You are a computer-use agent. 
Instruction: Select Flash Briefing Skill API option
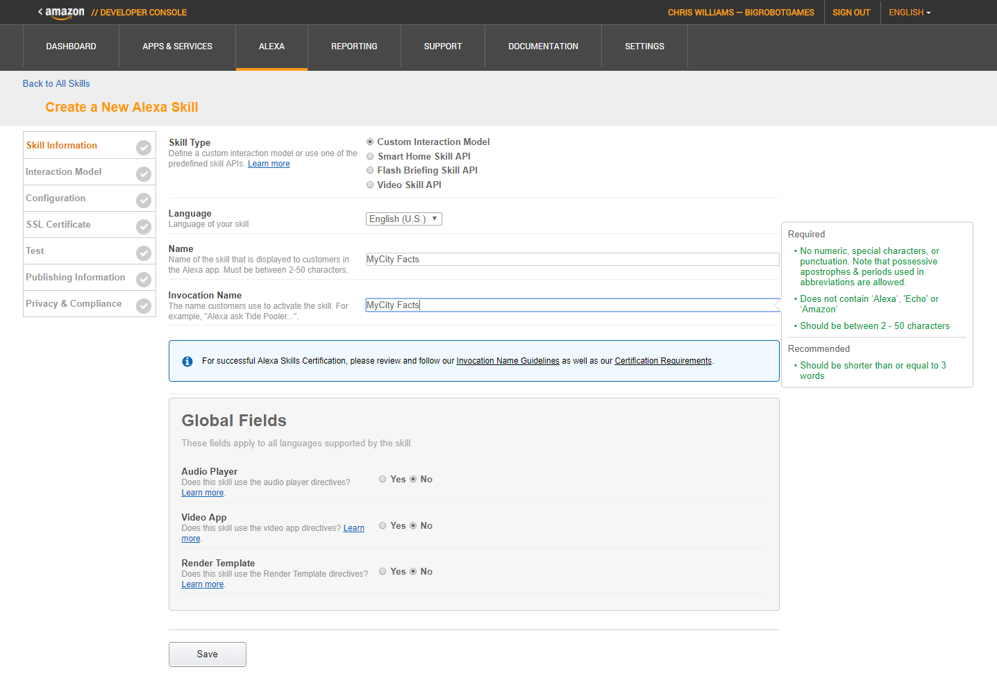[370, 170]
